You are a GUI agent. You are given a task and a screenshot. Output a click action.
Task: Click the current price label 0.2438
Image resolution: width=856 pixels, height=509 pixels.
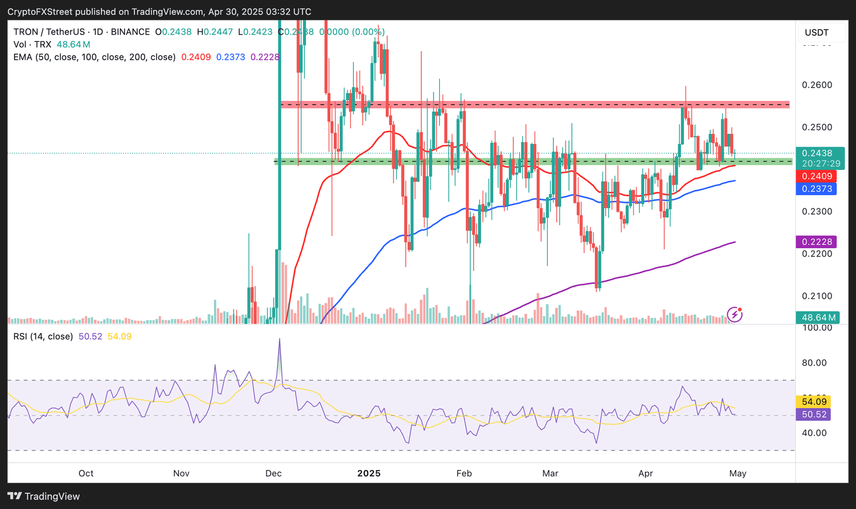[x=816, y=153]
